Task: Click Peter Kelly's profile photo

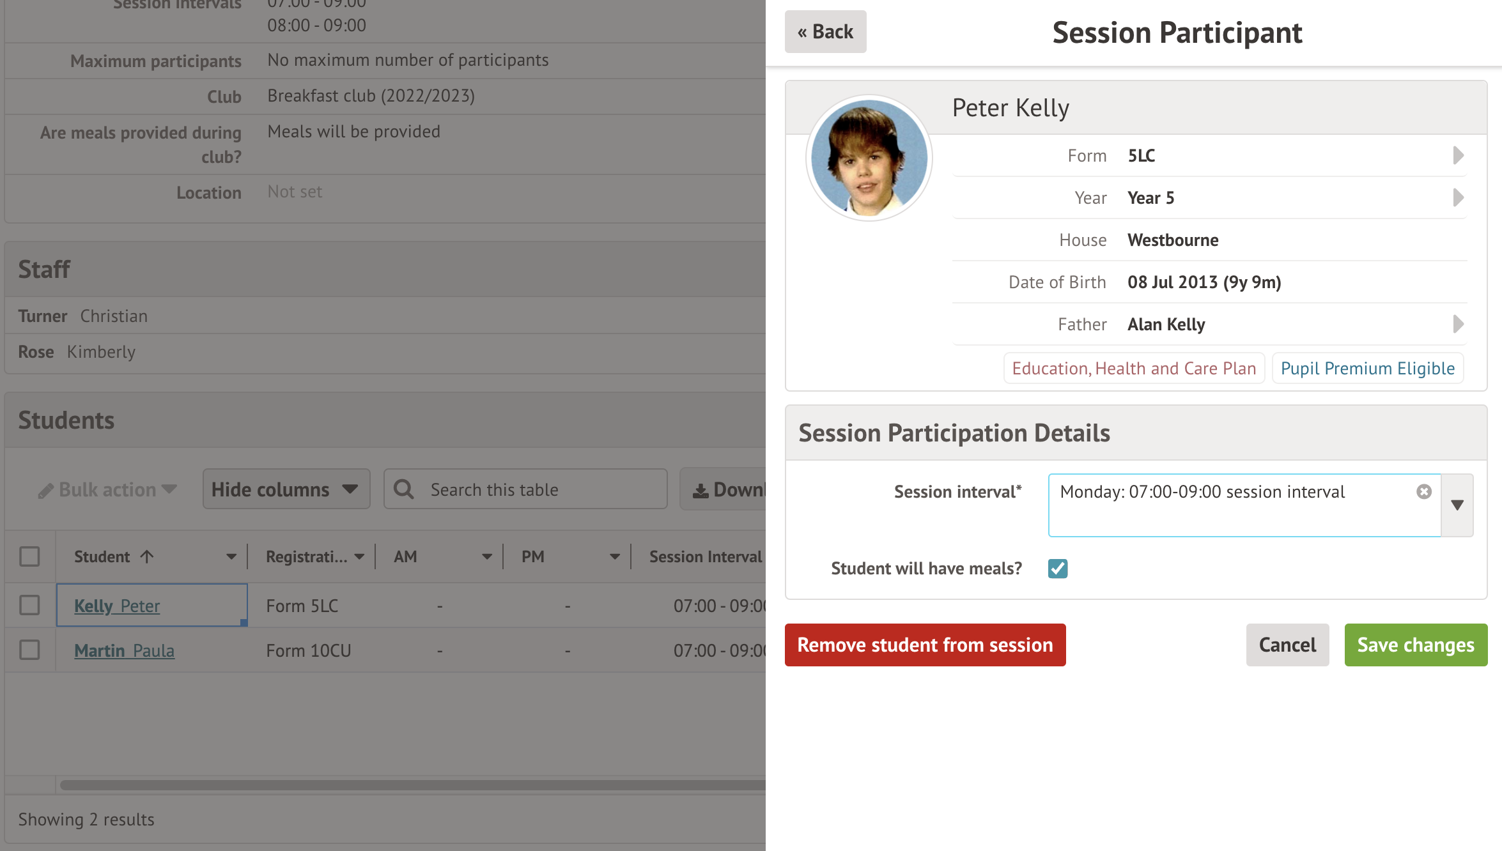Action: (x=869, y=158)
